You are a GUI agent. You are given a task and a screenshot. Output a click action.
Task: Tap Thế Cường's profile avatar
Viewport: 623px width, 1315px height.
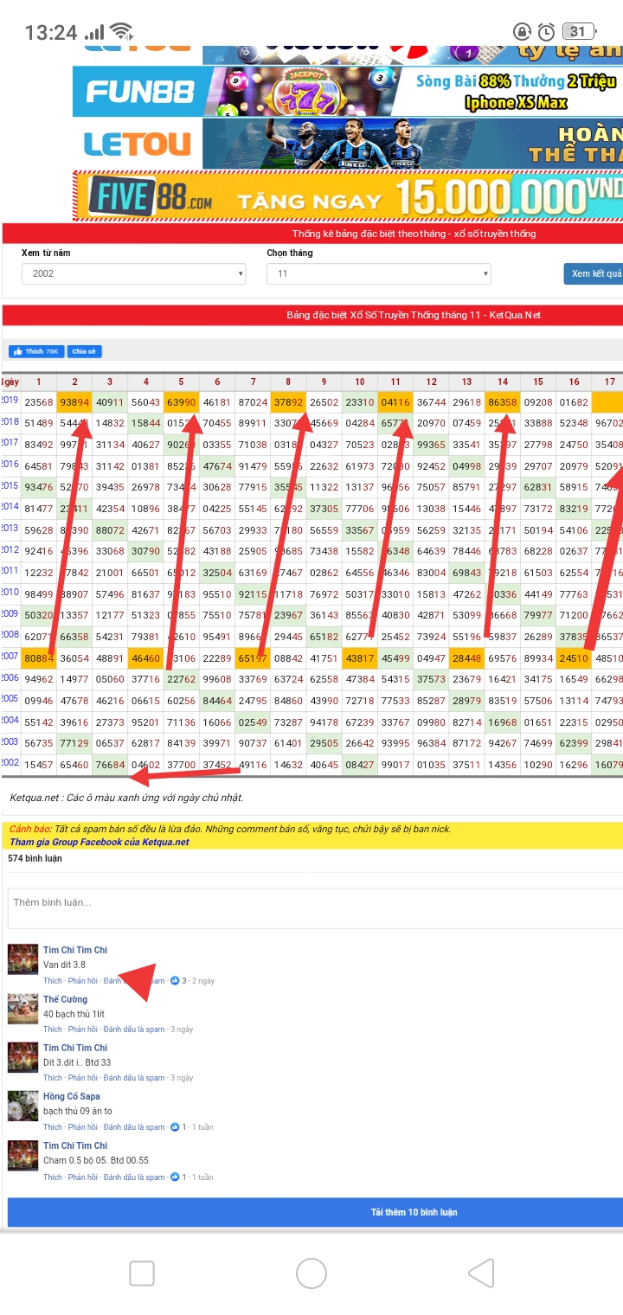pyautogui.click(x=22, y=1009)
